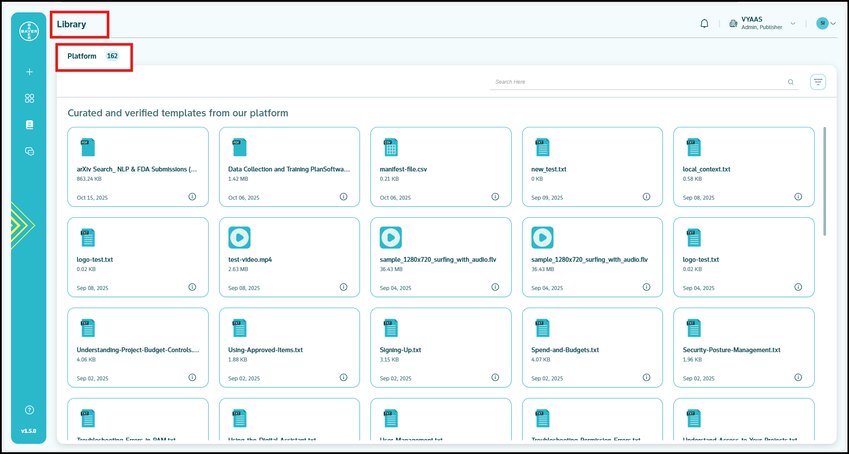Viewport: 849px width, 454px height.
Task: Show info for test-video.mp4
Action: pos(343,287)
